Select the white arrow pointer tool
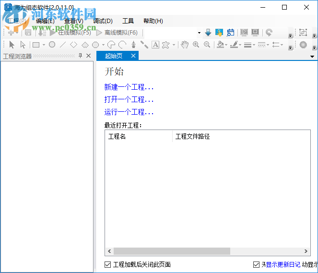The height and width of the screenshot is (273, 318). pos(23,45)
